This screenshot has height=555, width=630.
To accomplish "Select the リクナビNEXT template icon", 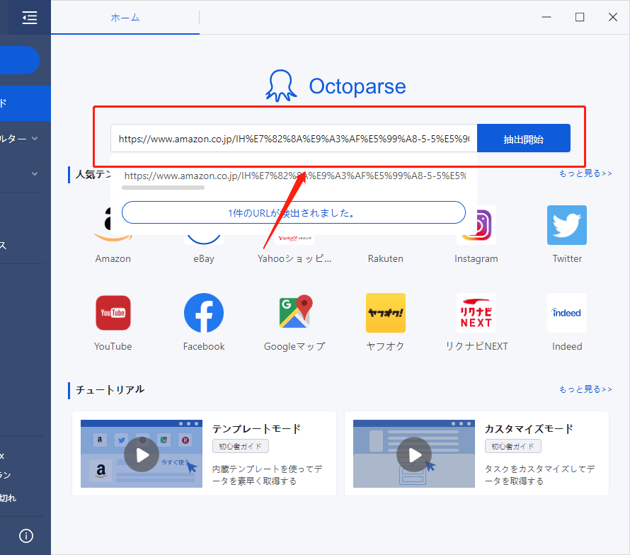I will click(476, 313).
